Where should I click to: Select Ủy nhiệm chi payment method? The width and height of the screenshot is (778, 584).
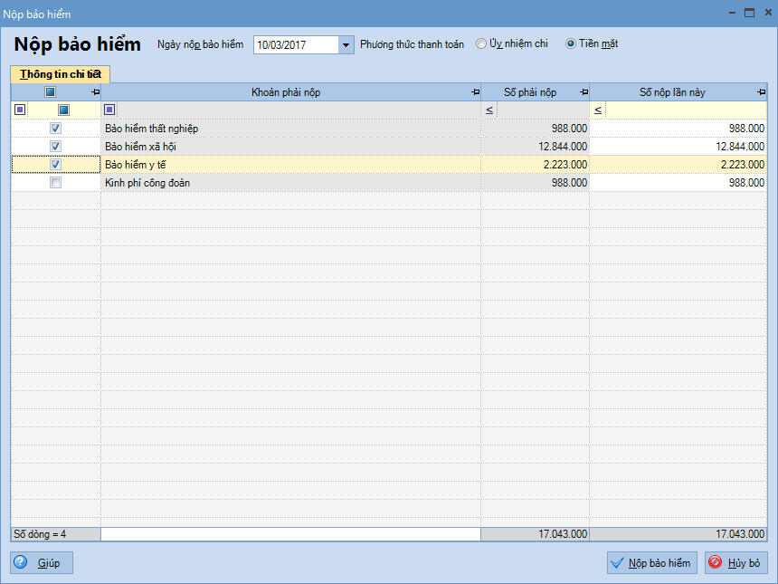[x=482, y=43]
